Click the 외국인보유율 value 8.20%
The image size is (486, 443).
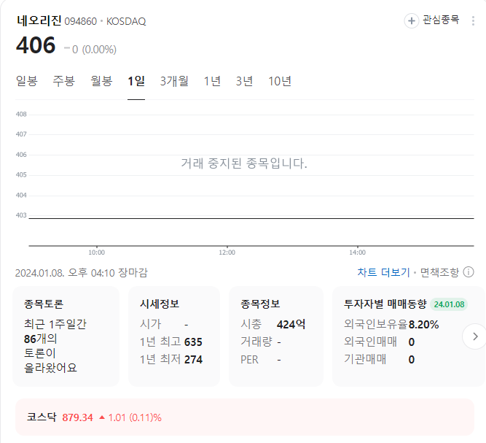(423, 325)
